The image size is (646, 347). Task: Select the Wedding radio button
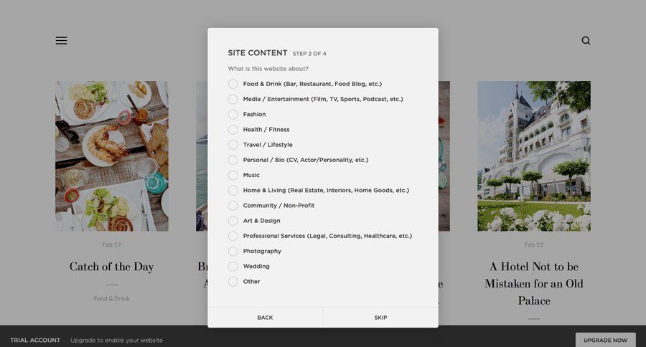(233, 266)
